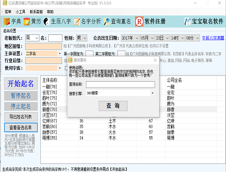Toggle the checkbox beside 使用字库 dropdown
Image resolution: width=226 pixels, height=172 pixels.
pyautogui.click(x=66, y=68)
